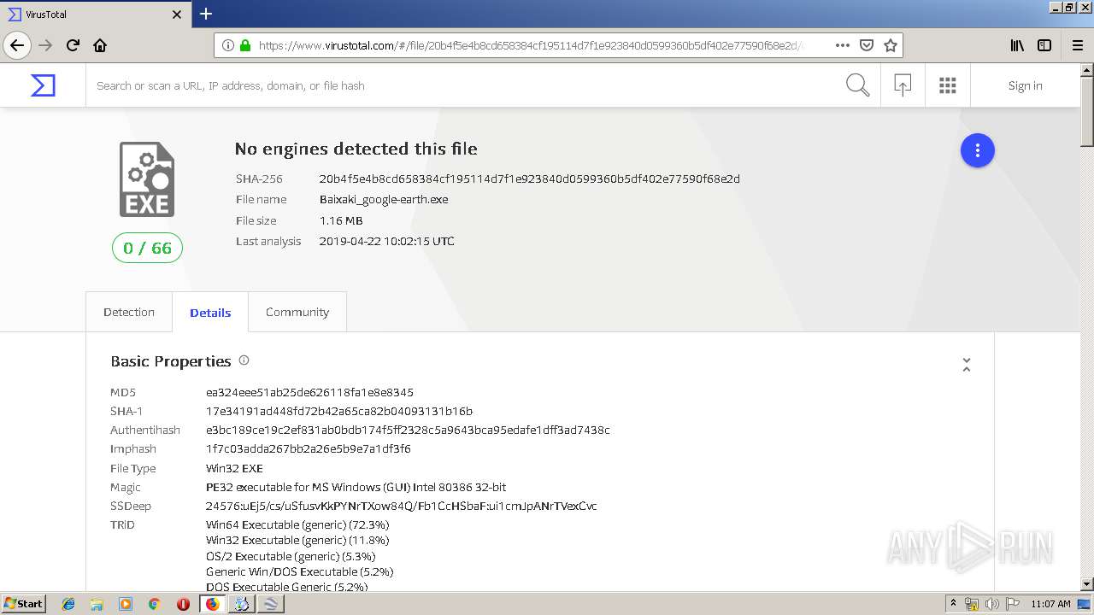Click the Authentihash value
1094x615 pixels.
coord(408,430)
